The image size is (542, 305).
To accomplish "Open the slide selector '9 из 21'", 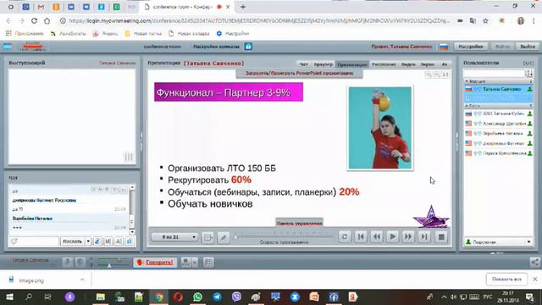I will [x=174, y=237].
